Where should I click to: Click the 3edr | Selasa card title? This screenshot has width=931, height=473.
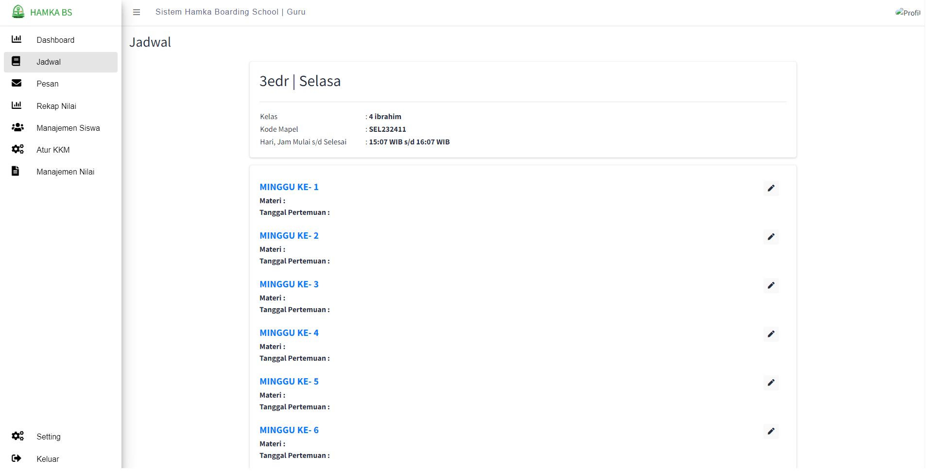pos(300,81)
